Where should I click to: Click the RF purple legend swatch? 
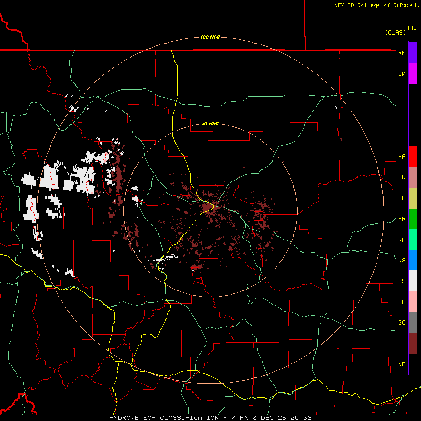[413, 52]
